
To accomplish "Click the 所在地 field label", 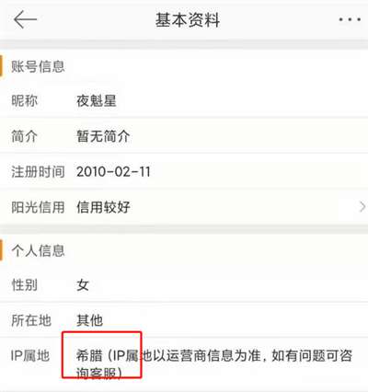I will [31, 320].
